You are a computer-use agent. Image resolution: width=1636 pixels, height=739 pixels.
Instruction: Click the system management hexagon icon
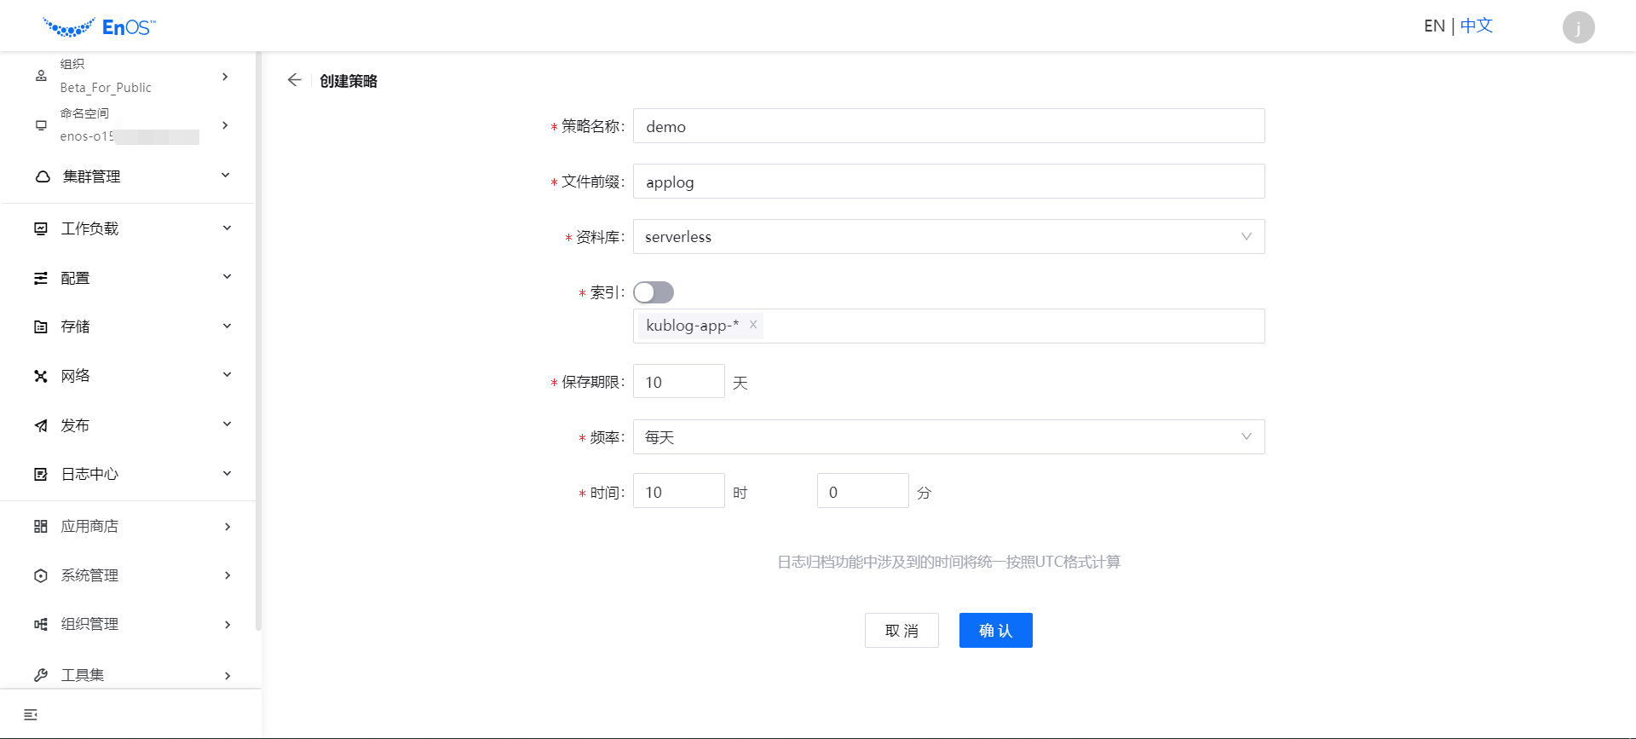tap(41, 575)
